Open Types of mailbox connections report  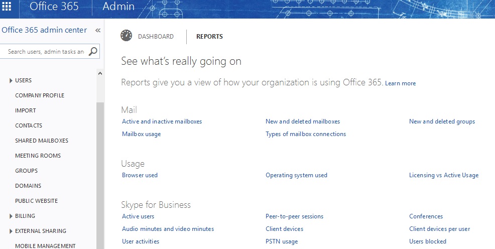click(306, 134)
